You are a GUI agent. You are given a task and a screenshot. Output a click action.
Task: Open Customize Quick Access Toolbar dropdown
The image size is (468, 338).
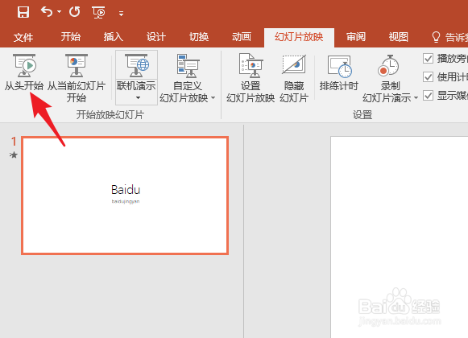tap(121, 13)
